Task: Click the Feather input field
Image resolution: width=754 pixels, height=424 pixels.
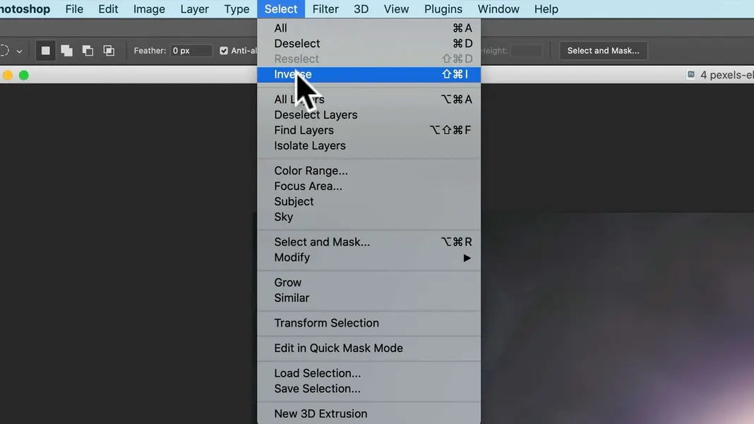Action: (x=191, y=51)
